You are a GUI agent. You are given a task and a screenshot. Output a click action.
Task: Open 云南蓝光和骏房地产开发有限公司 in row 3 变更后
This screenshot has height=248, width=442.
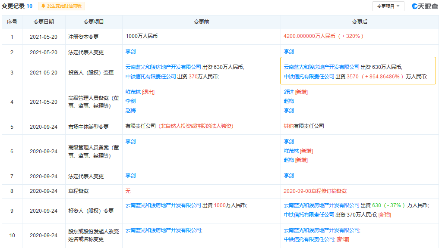click(321, 67)
